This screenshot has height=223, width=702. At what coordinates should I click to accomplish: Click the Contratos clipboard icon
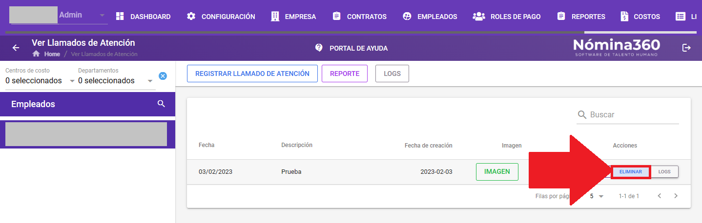pos(336,17)
